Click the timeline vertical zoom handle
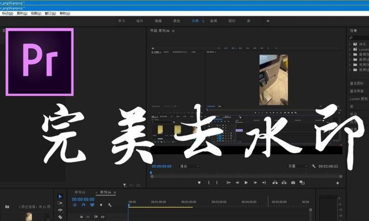The height and width of the screenshot is (221, 369). 311,210
